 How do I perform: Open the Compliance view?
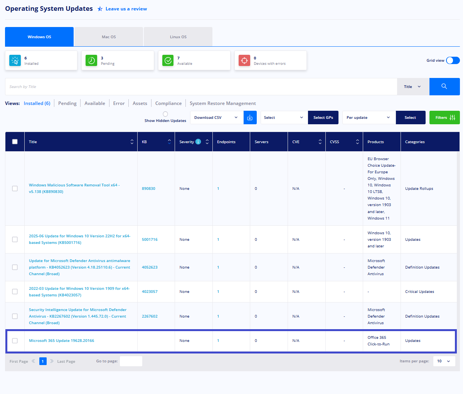[x=168, y=103]
